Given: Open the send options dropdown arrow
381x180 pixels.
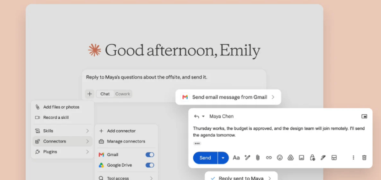Looking at the screenshot, I should (x=223, y=158).
